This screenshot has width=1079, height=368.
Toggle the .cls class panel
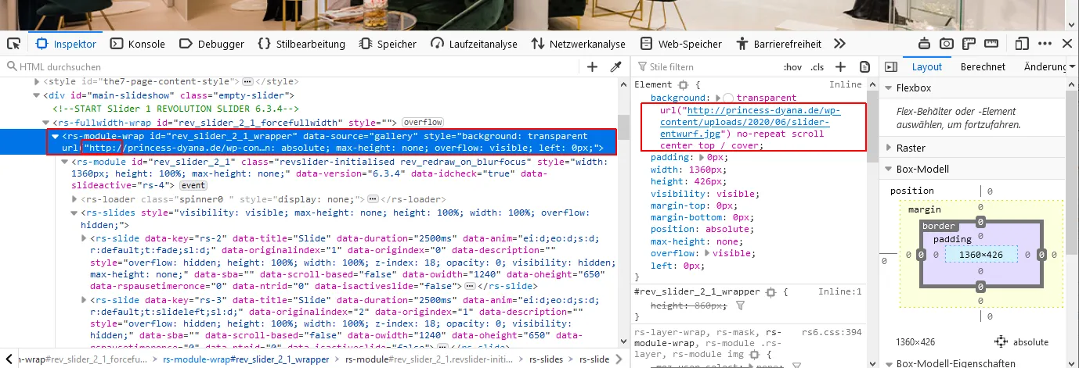click(x=817, y=67)
